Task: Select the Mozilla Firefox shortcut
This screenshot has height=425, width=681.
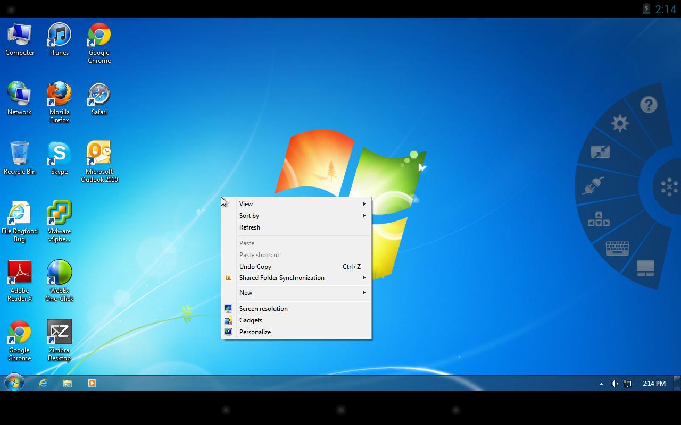Action: pyautogui.click(x=59, y=103)
